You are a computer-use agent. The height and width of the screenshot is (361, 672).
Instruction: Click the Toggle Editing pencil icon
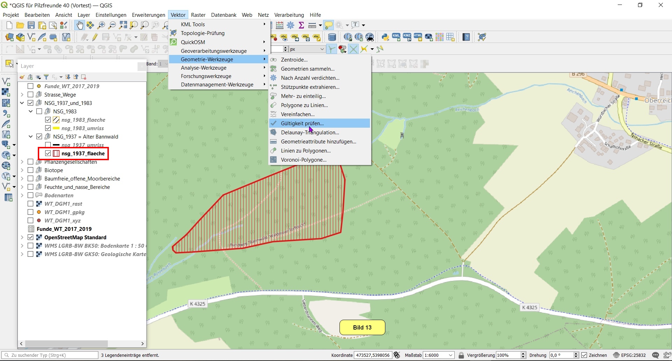(95, 37)
